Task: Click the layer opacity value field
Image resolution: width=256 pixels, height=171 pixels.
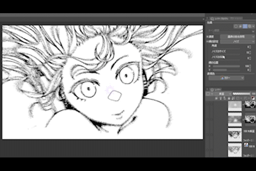Action: tap(253, 94)
